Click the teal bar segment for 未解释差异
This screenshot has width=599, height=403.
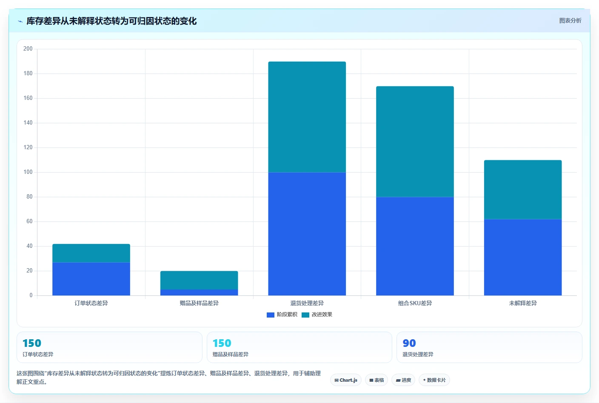(x=523, y=190)
